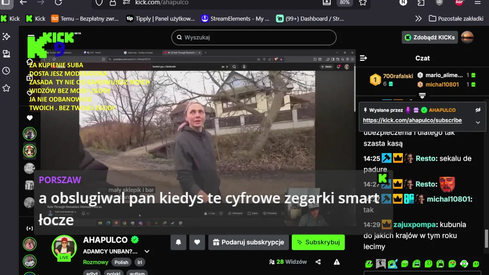
Task: Bookmark this page with the star icon
Action: click(363, 2)
